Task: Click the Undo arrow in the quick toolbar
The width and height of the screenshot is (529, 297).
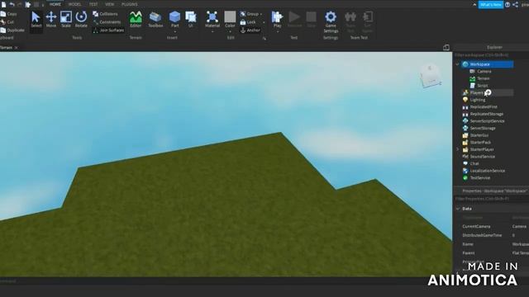Action: pyautogui.click(x=12, y=4)
